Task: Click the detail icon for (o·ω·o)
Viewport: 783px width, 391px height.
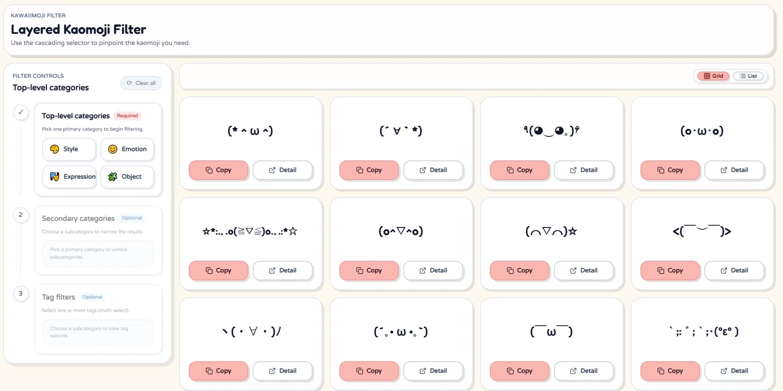Action: pos(724,170)
